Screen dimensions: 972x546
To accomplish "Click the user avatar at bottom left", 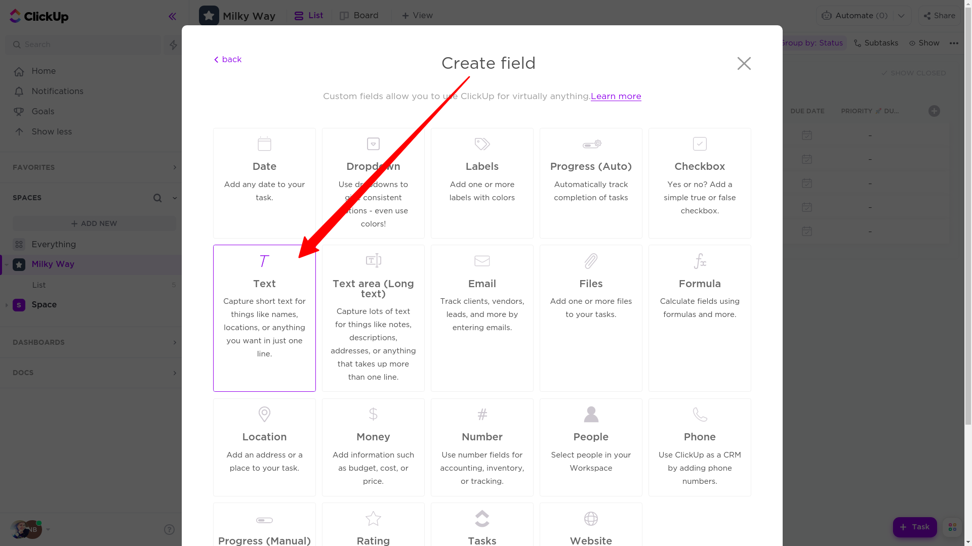I will point(20,529).
